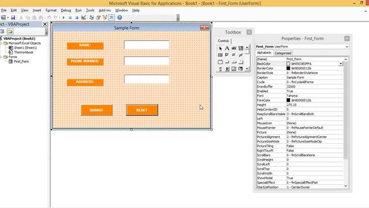The height and width of the screenshot is (208, 369).
Task: Click the text box next to NAME label
Action: (x=146, y=45)
